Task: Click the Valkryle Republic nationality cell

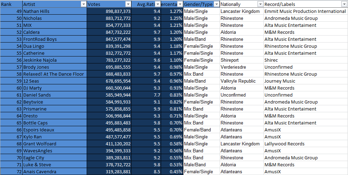Action: (242, 81)
